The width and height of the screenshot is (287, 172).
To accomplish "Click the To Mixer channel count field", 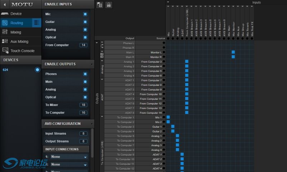I will pyautogui.click(x=83, y=105).
